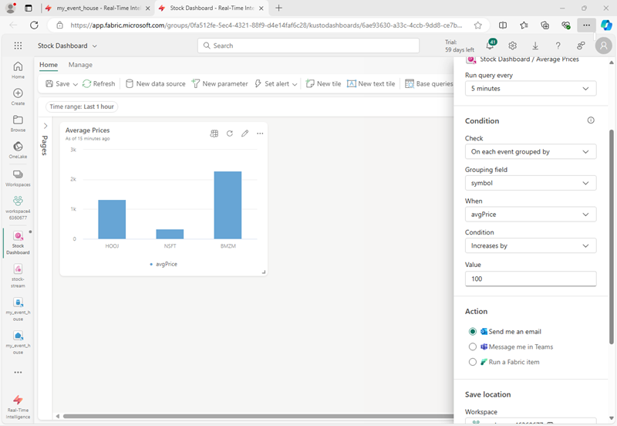The width and height of the screenshot is (617, 426).
Task: Open Home in the left navigation
Action: click(18, 70)
